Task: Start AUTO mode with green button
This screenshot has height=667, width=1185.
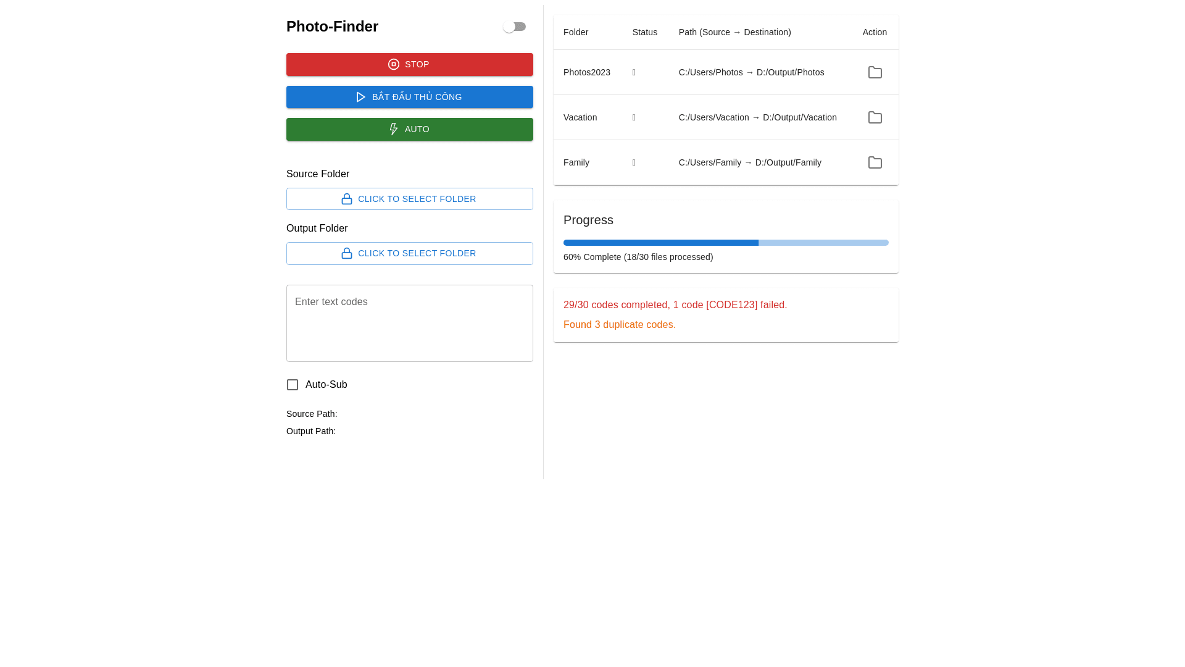Action: click(x=409, y=129)
